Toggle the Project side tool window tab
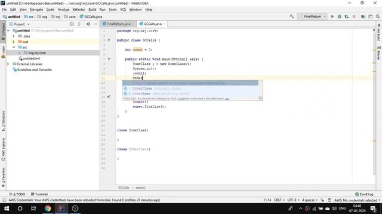 point(3,32)
